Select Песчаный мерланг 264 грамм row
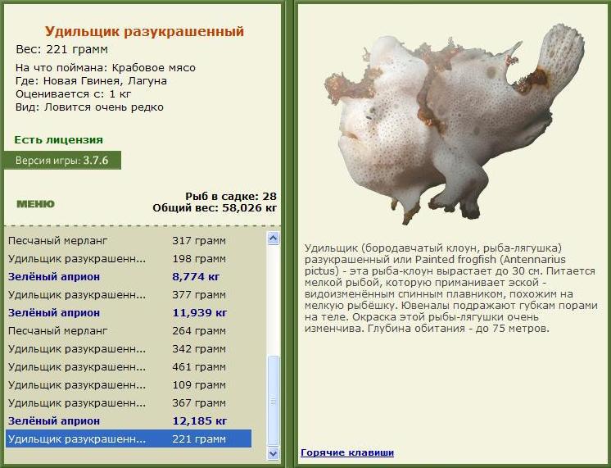Image resolution: width=611 pixels, height=468 pixels. point(129,331)
